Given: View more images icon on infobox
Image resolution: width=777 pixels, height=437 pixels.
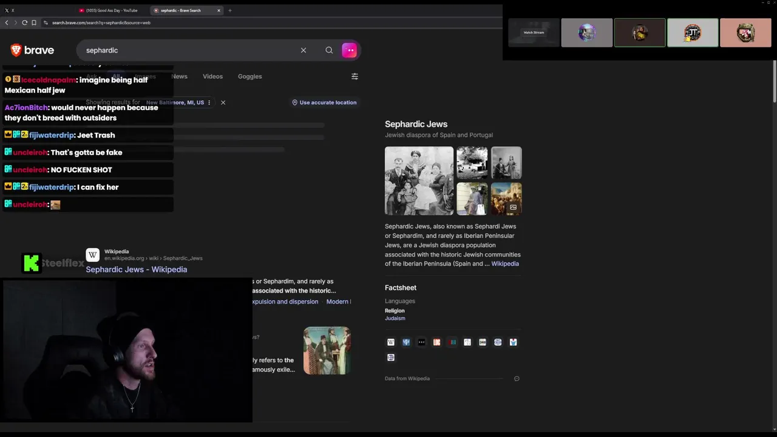Looking at the screenshot, I should point(513,208).
